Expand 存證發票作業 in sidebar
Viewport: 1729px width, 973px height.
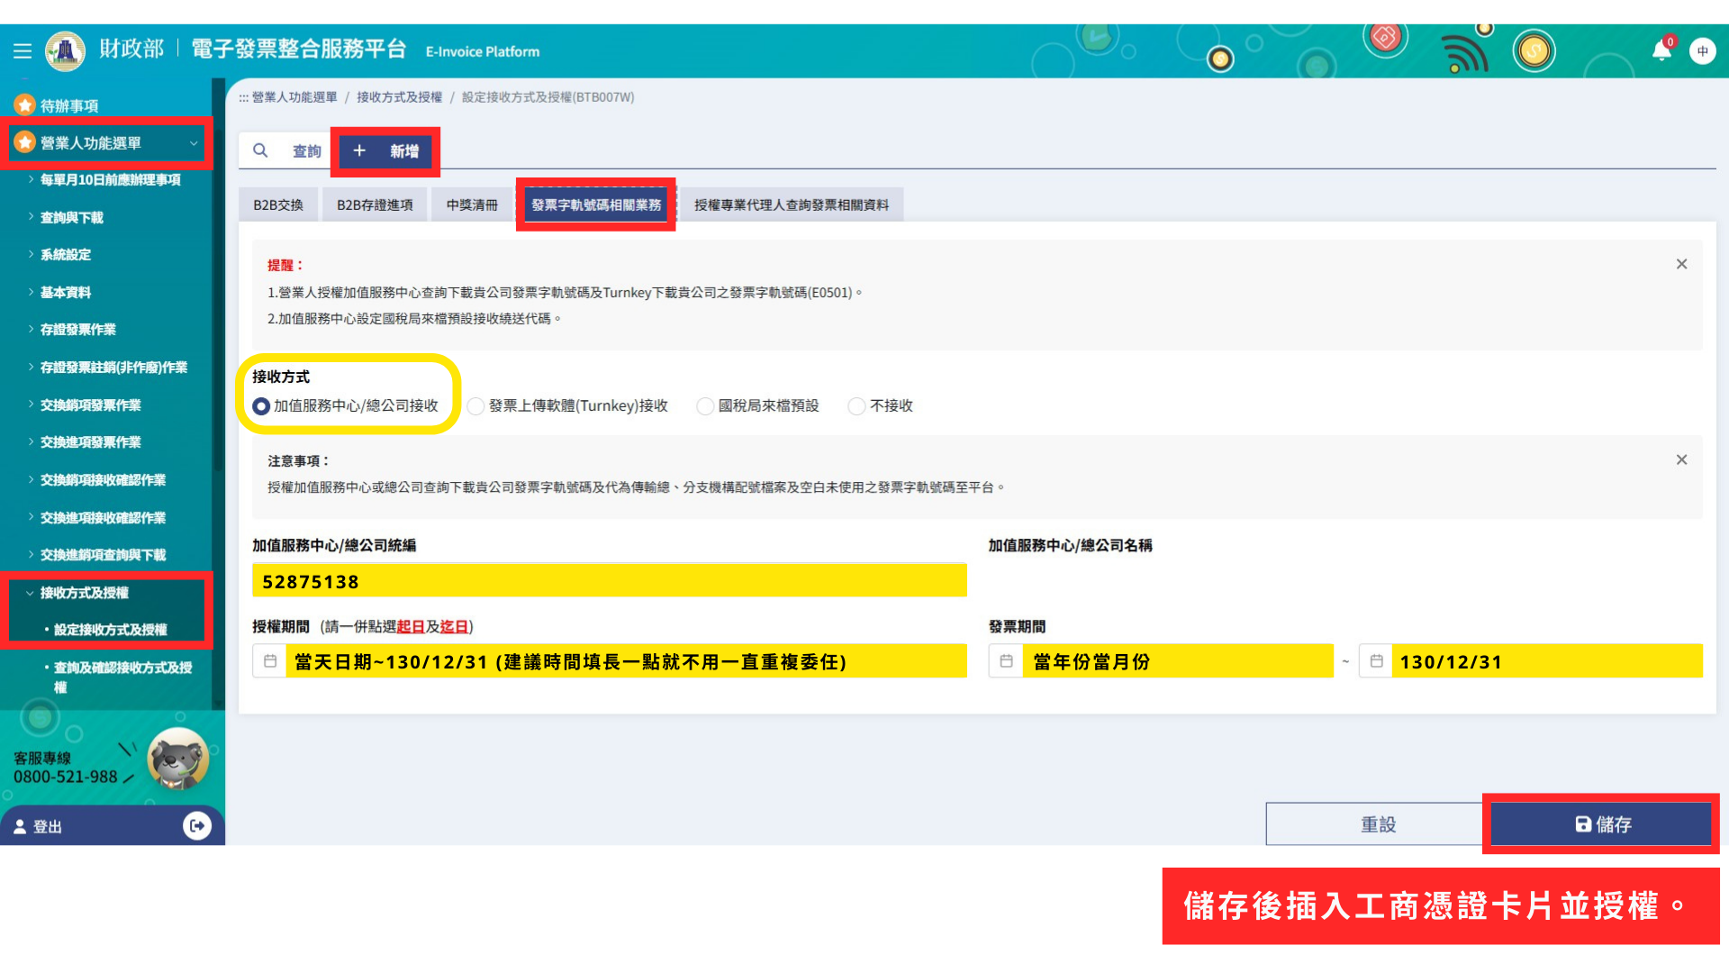pyautogui.click(x=78, y=330)
